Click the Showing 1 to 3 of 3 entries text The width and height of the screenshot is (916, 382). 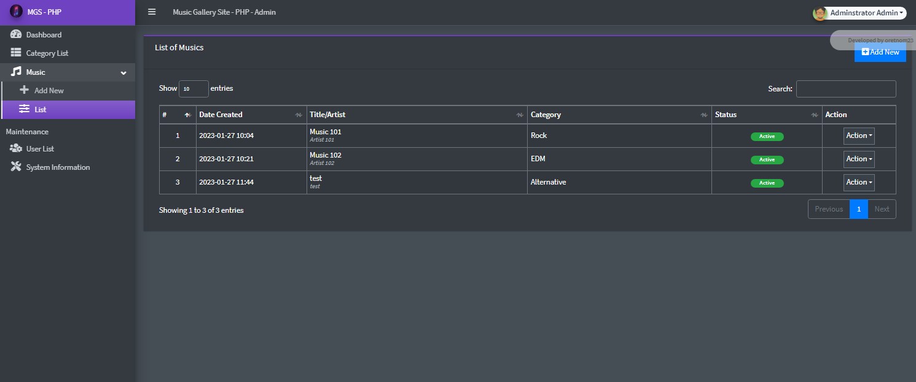click(202, 210)
